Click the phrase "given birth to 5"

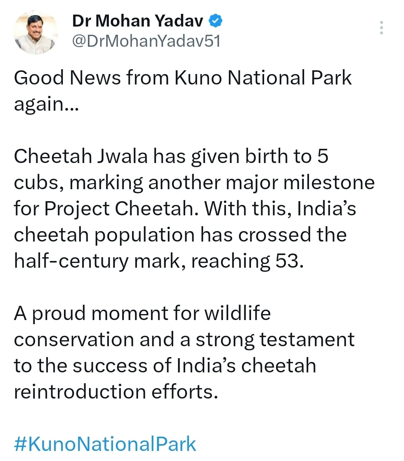coord(260,156)
